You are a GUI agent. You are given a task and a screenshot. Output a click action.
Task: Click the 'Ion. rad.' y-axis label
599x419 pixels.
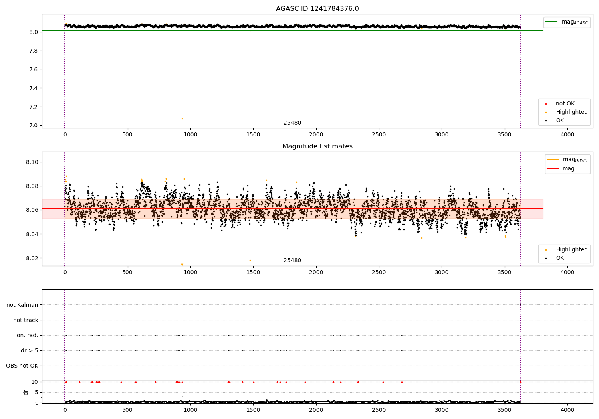(27, 336)
